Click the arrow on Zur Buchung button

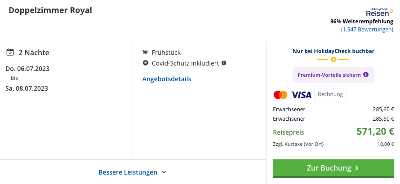point(357,168)
